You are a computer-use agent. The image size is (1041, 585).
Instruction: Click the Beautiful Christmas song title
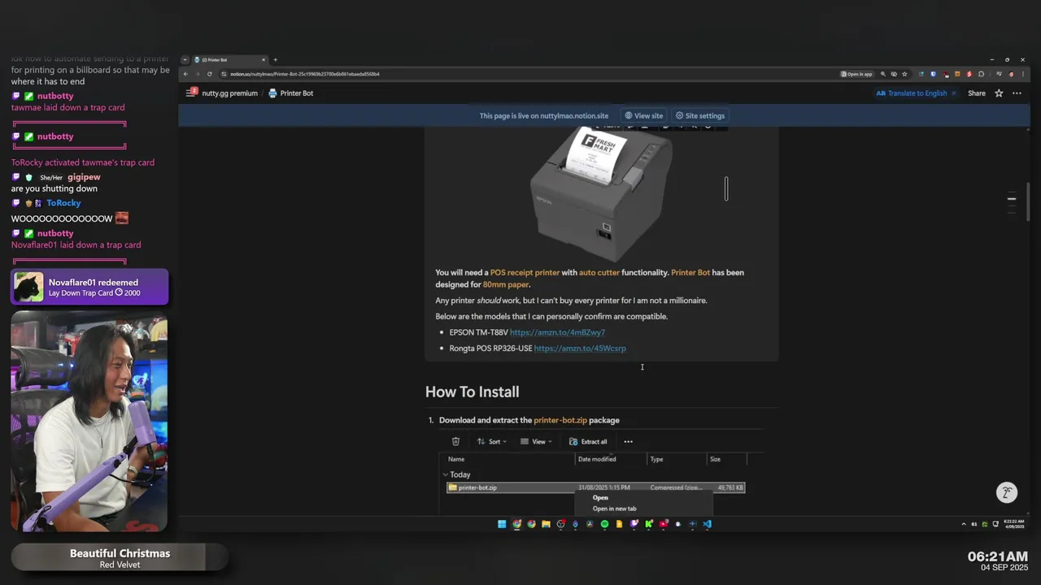tap(120, 553)
